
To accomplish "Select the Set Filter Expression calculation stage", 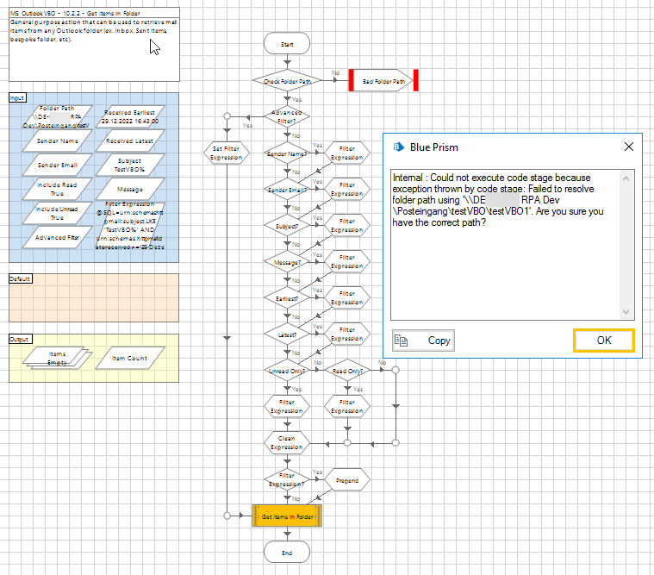I will tap(227, 153).
